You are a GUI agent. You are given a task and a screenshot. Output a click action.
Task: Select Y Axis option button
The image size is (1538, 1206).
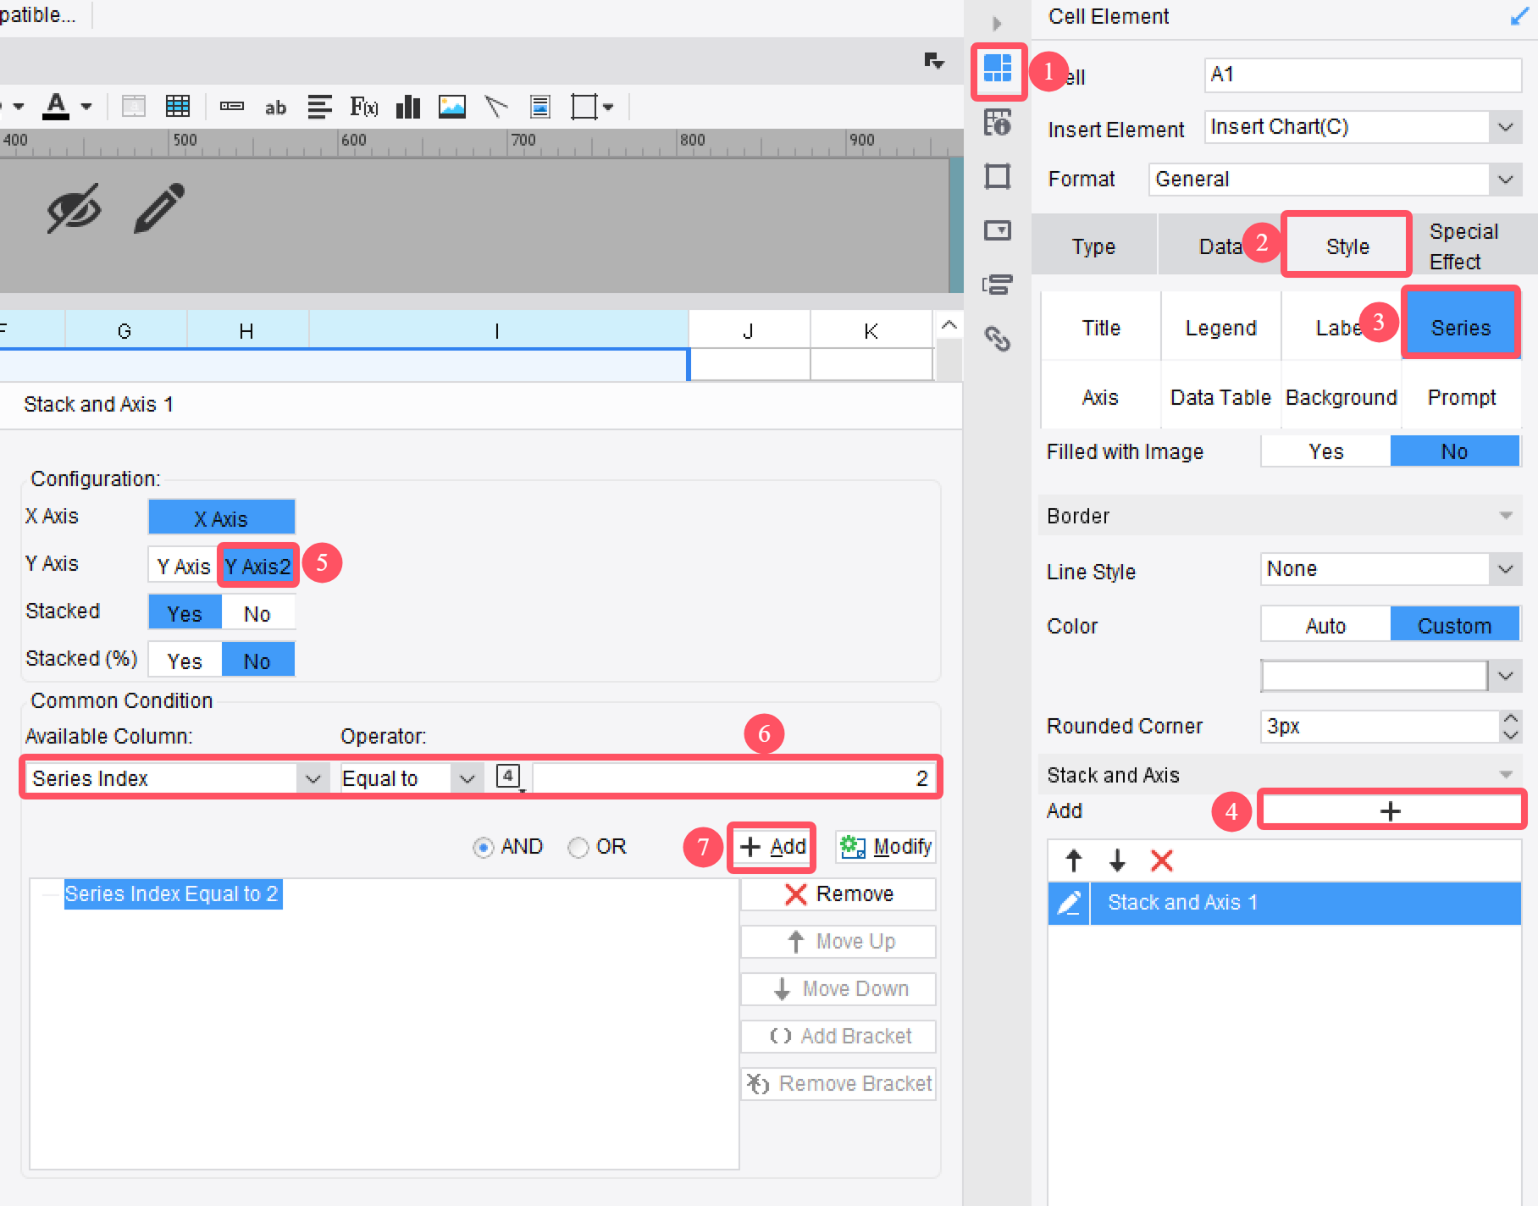[x=184, y=566]
